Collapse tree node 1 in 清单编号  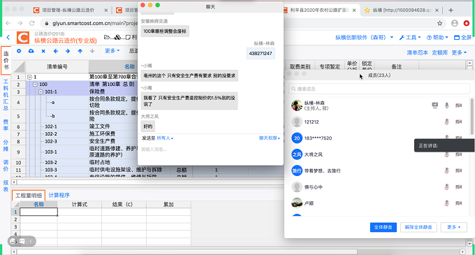click(29, 78)
